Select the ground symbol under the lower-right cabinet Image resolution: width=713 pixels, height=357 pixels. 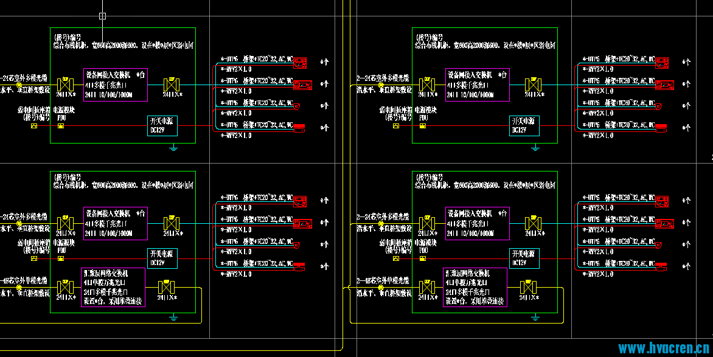coord(535,317)
